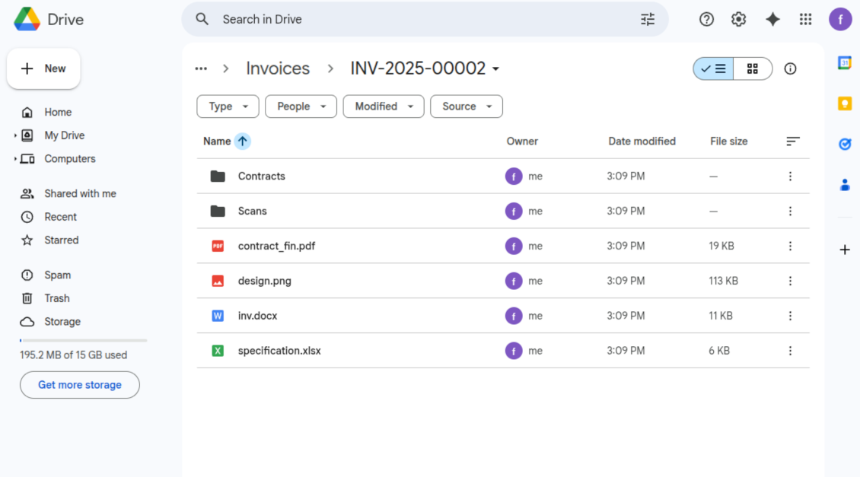Open Google Tasks side panel icon
Image resolution: width=860 pixels, height=477 pixels.
pos(844,144)
